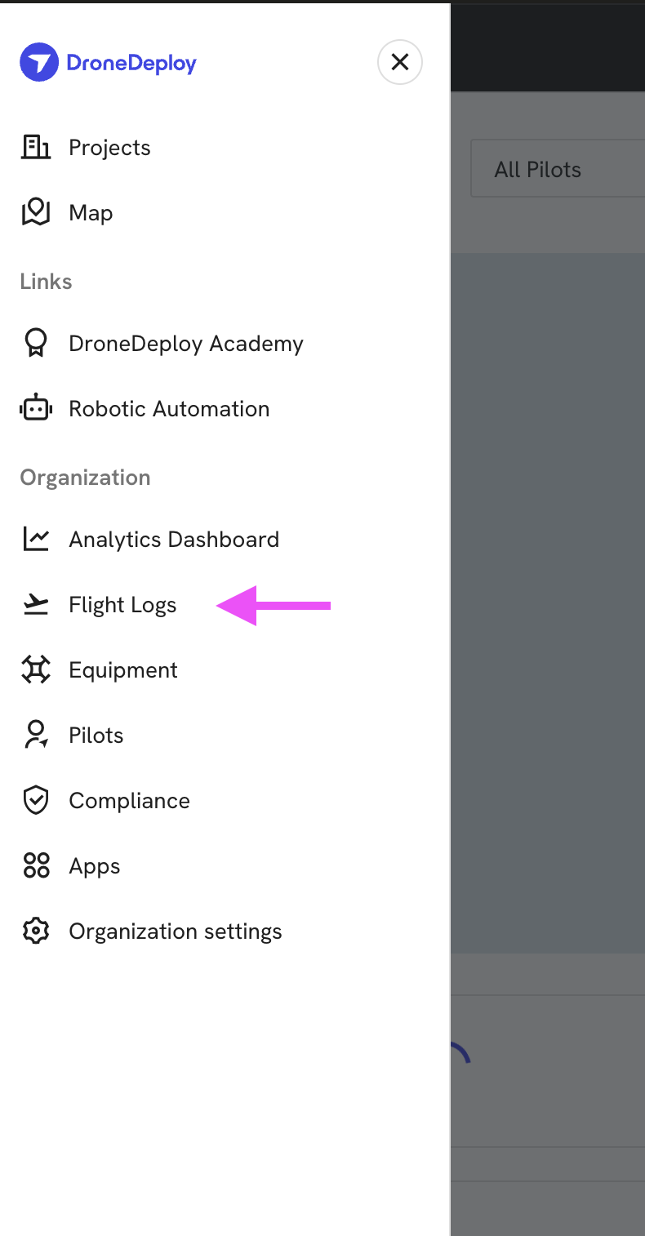Screen dimensions: 645x1236
Task: Click the Pilots person icon
Action: [36, 735]
